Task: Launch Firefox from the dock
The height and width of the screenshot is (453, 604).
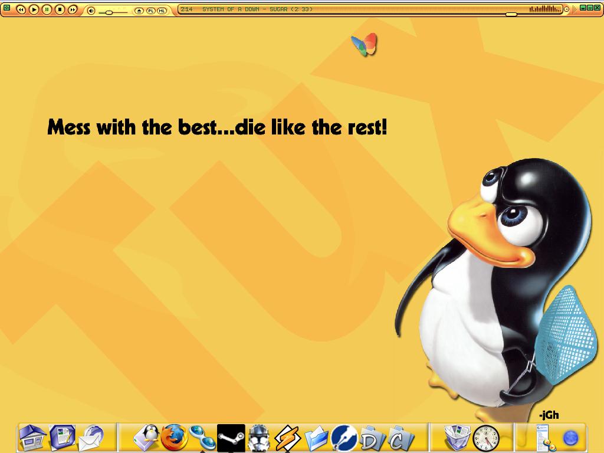Action: coord(174,438)
